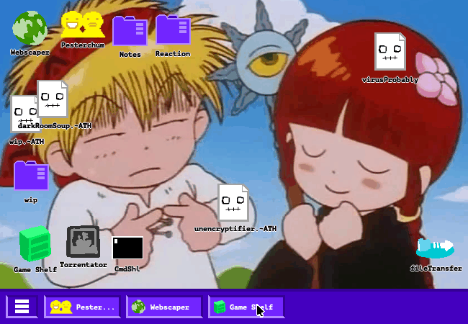468x324 pixels.
Task: Open the Notes folder
Action: [130, 30]
